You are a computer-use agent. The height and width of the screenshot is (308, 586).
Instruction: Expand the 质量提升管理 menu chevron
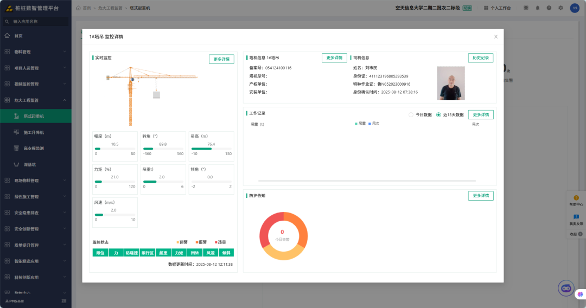click(x=65, y=245)
